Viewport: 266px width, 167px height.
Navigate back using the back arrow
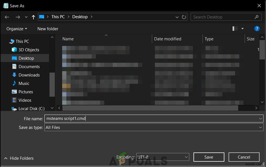pos(7,17)
